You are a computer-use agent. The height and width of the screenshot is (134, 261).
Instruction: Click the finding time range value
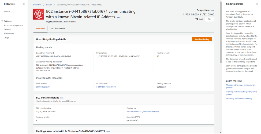pos(118,56)
